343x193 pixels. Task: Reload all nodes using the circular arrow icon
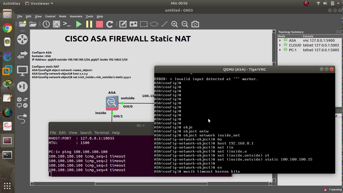[110, 24]
